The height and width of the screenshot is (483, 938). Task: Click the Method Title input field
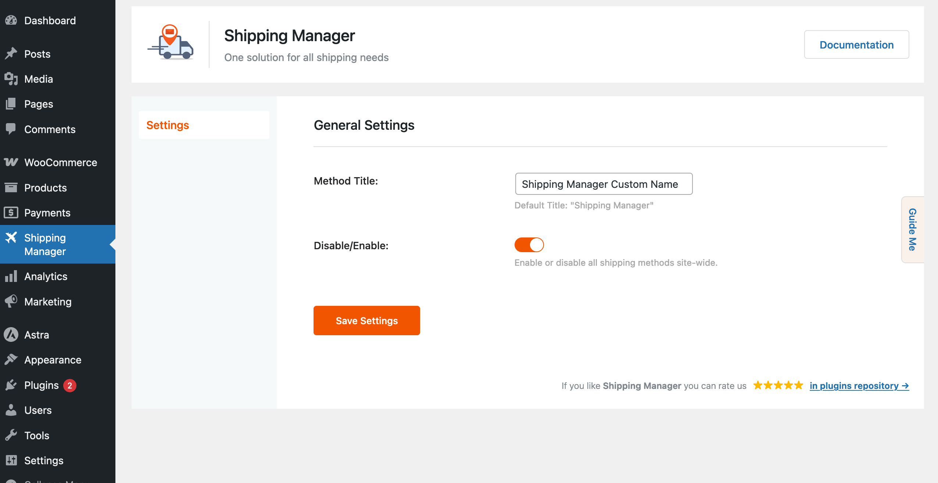pos(604,184)
